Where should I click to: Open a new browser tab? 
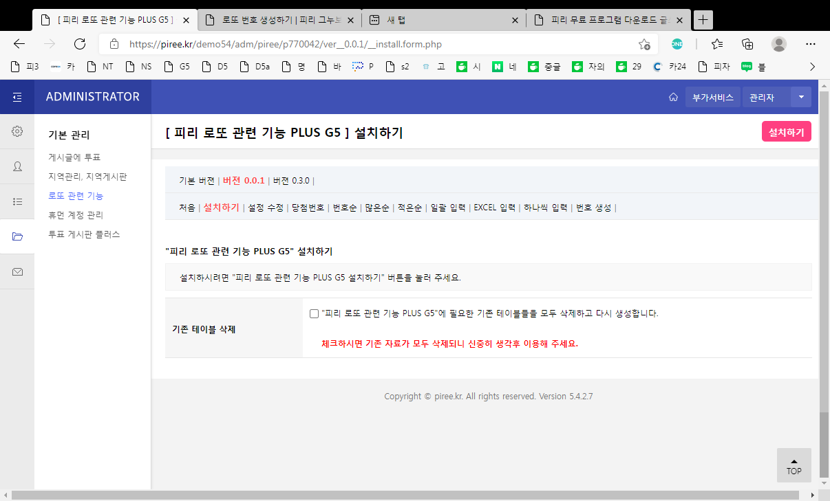tap(703, 20)
